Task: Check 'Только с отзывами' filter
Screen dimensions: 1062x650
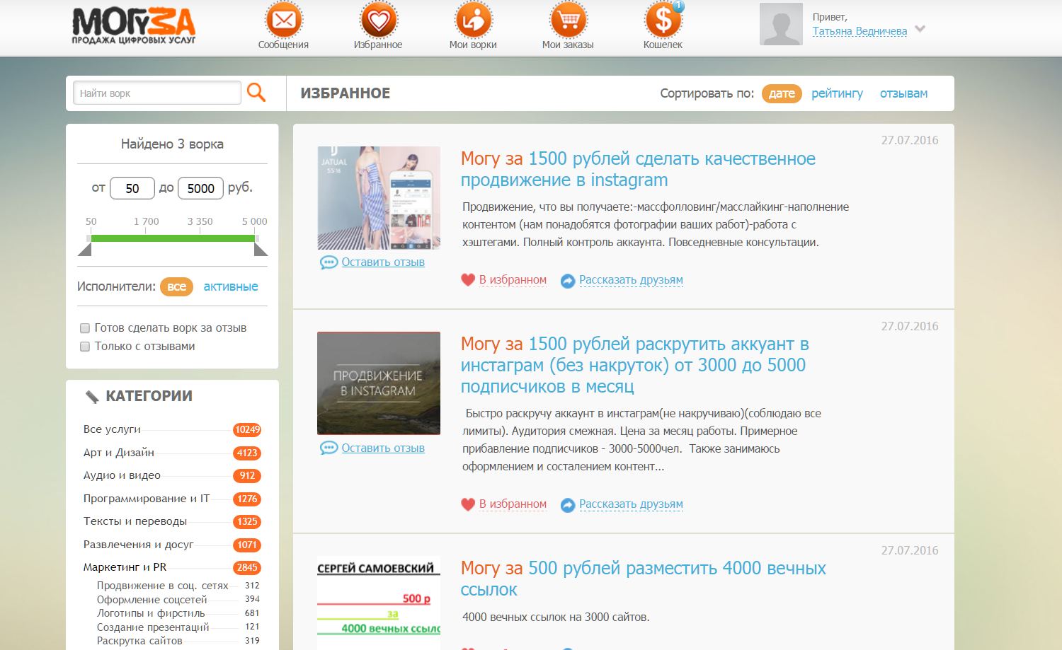Action: [x=85, y=347]
